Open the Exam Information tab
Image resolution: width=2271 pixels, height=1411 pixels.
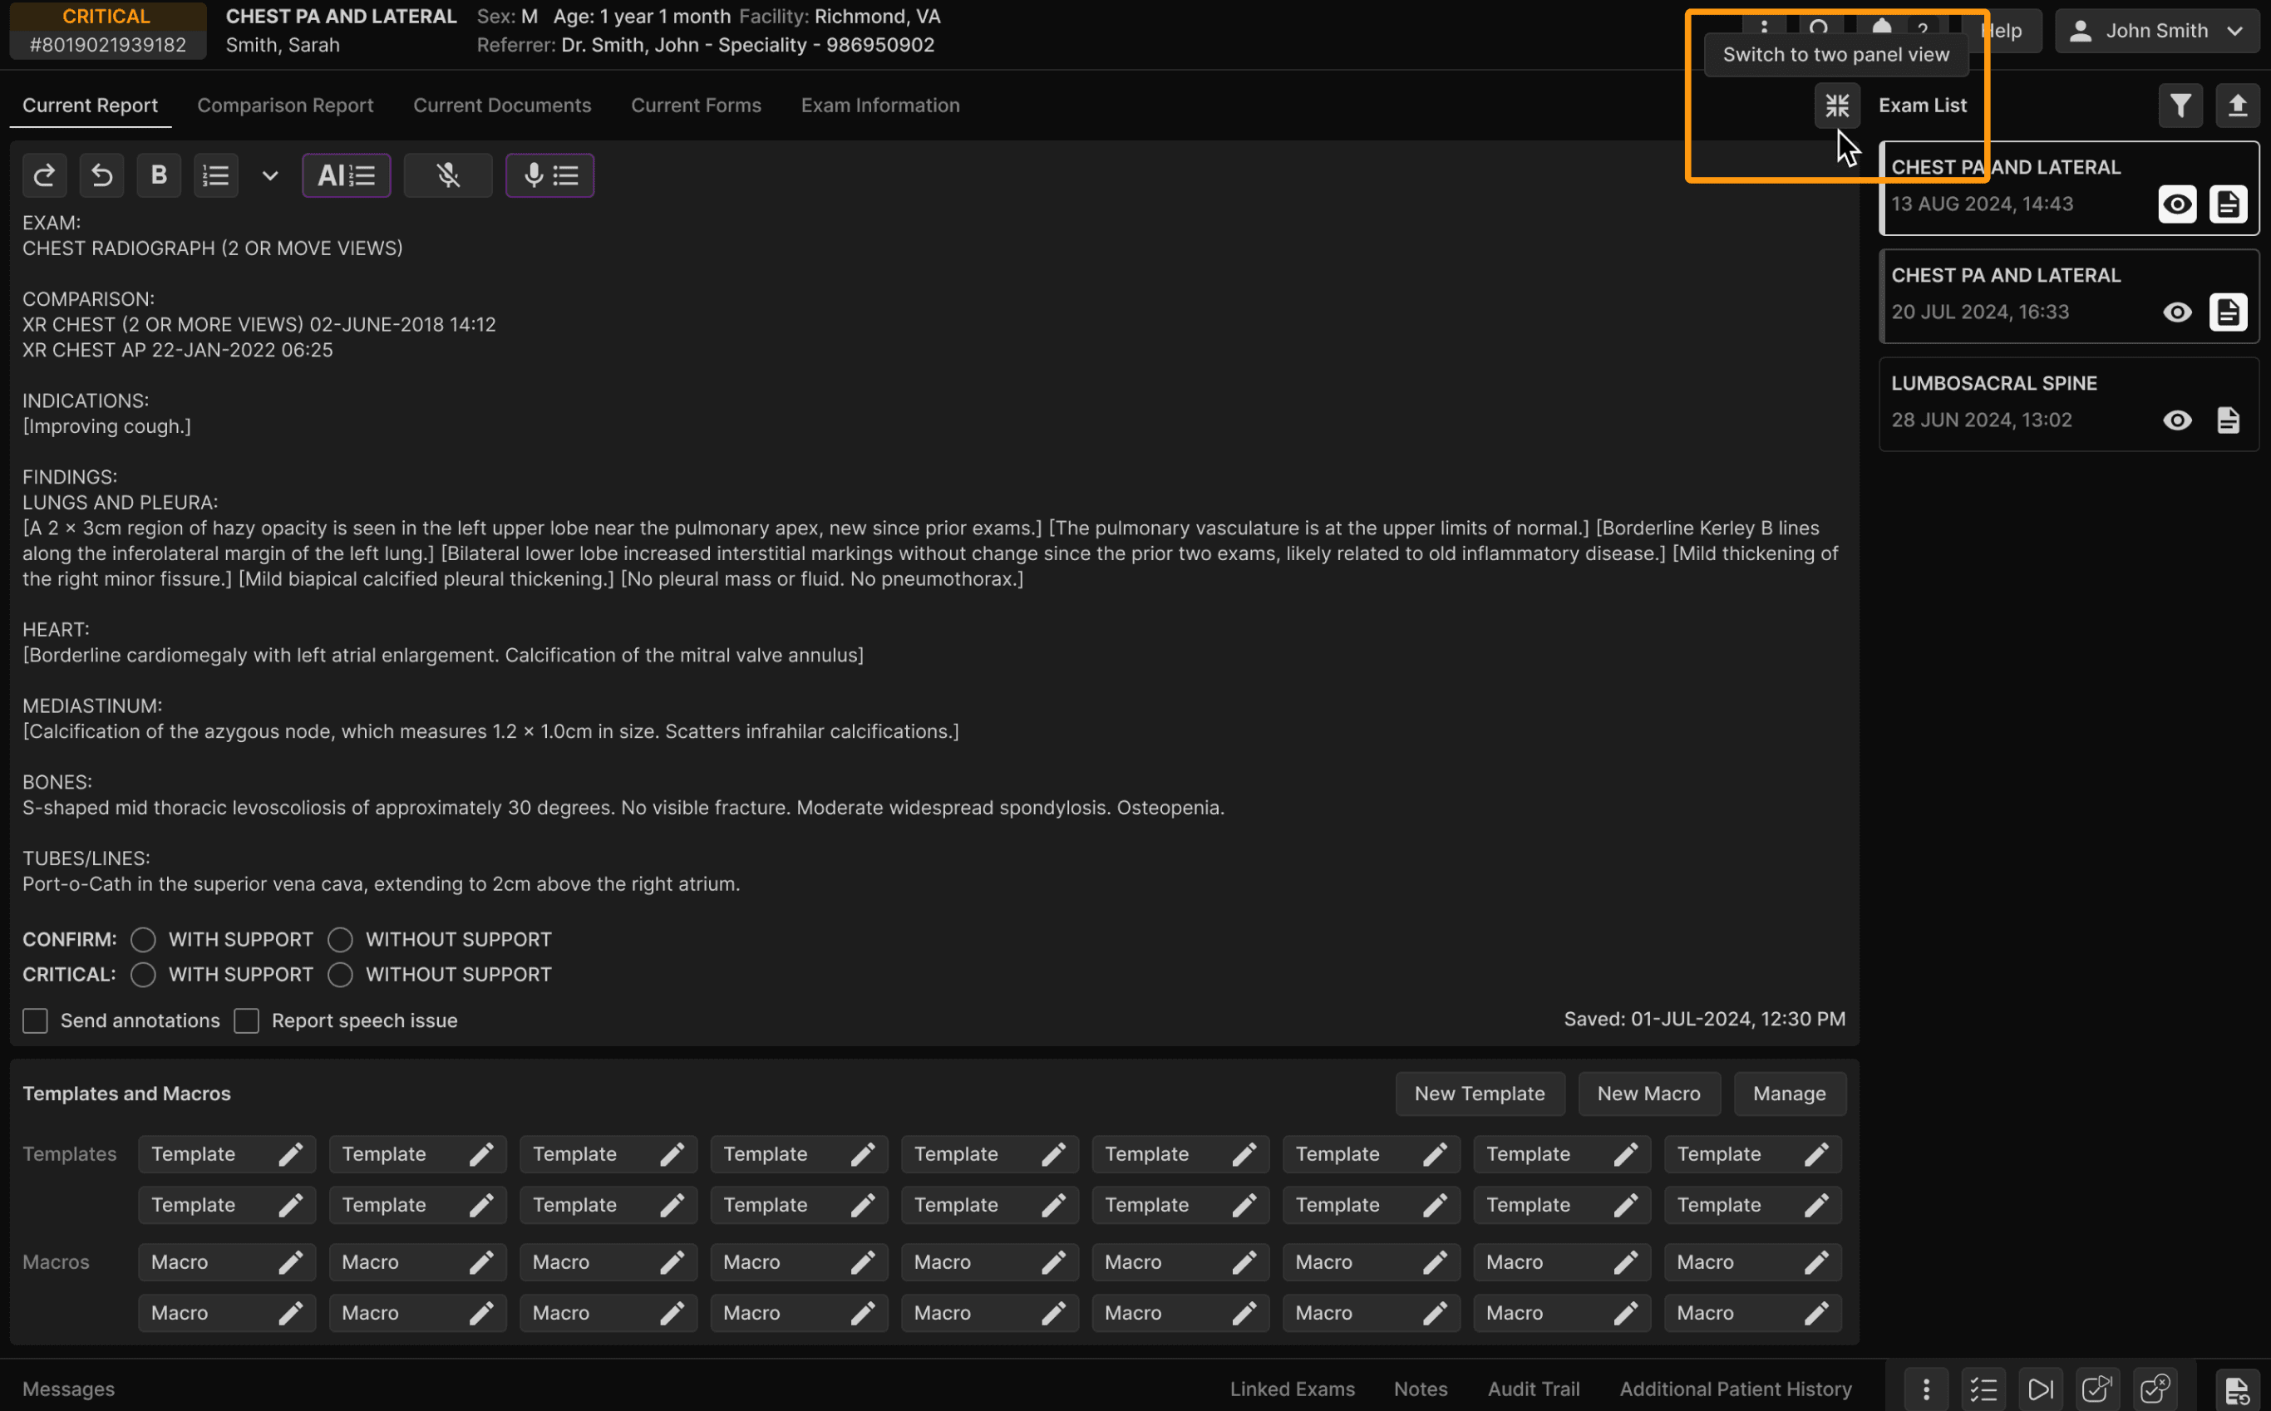(879, 106)
